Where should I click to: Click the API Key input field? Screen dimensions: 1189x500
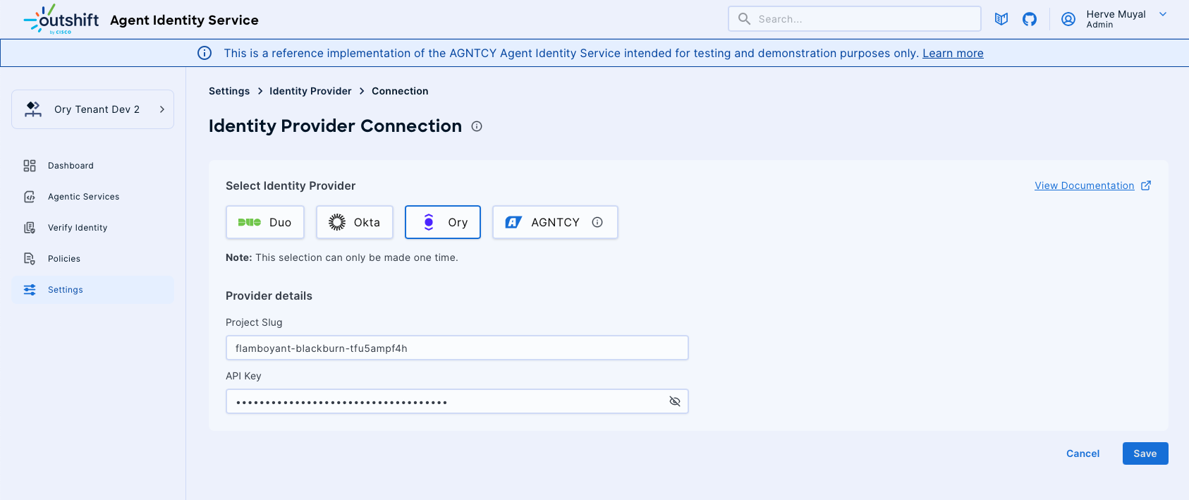click(457, 401)
